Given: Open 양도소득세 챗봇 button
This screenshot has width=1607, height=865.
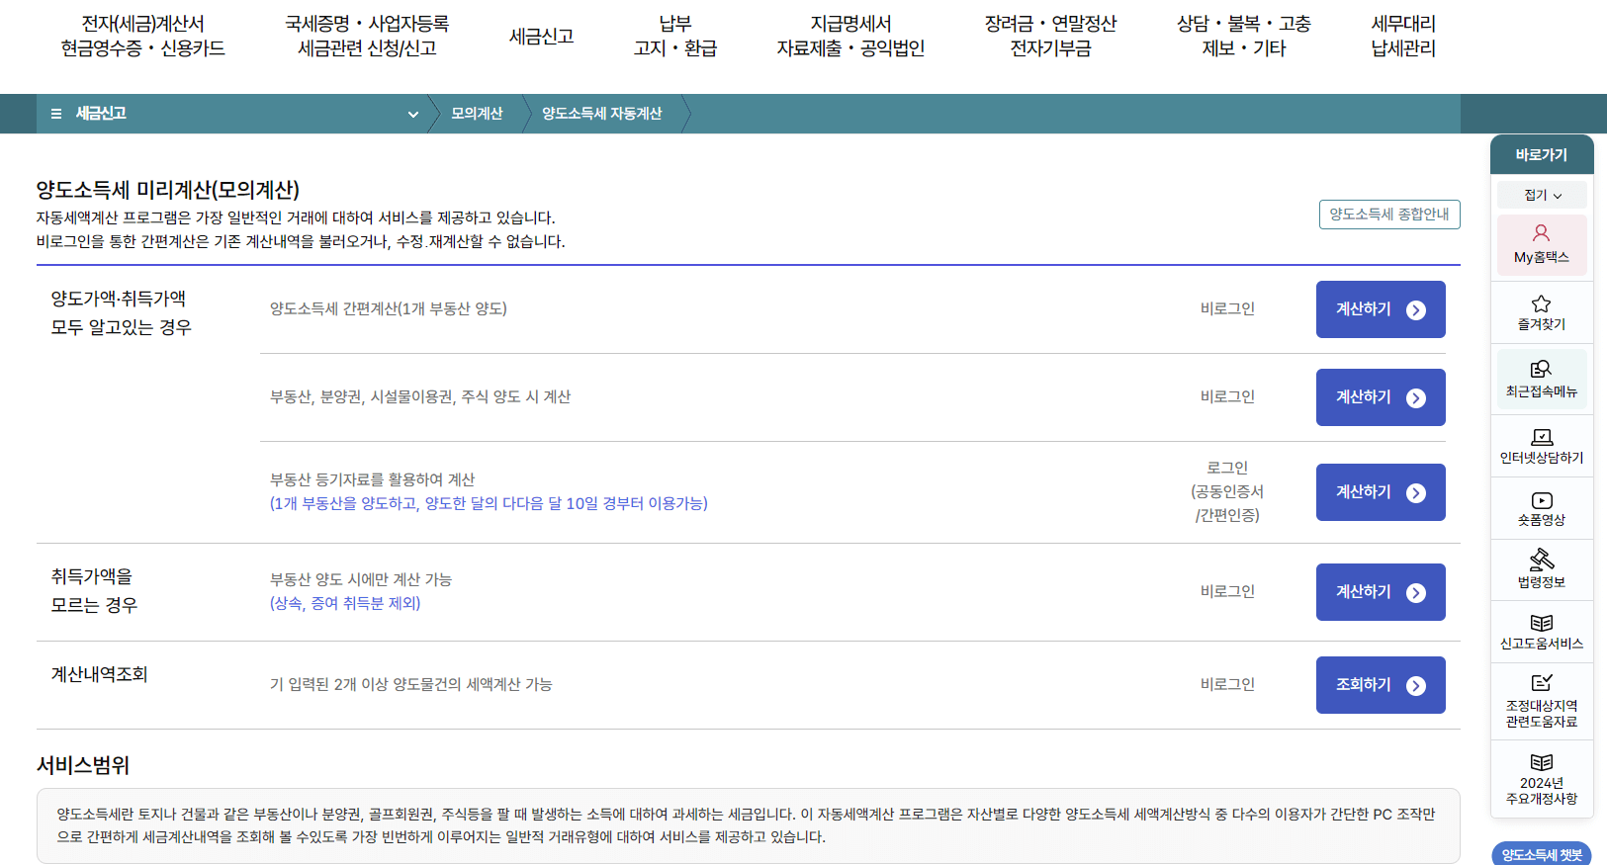Looking at the screenshot, I should tap(1542, 854).
